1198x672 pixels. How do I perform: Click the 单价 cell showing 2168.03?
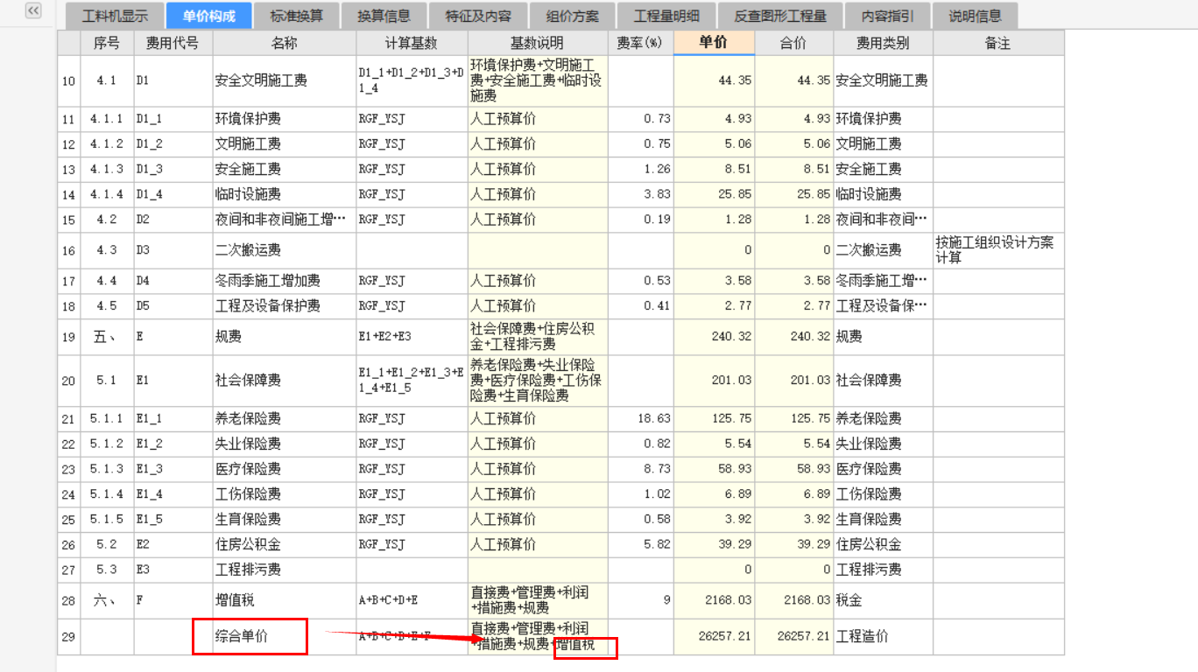[714, 601]
